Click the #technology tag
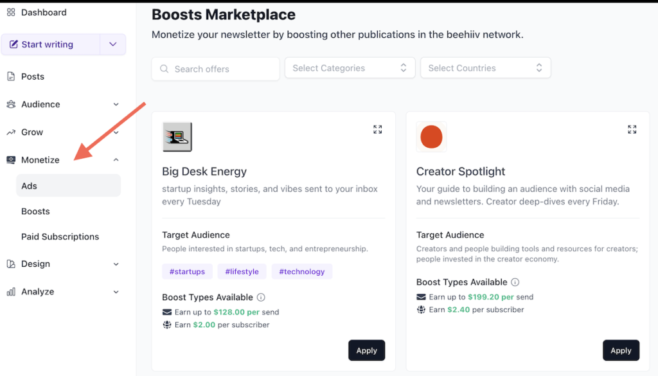The width and height of the screenshot is (658, 376). (x=302, y=271)
